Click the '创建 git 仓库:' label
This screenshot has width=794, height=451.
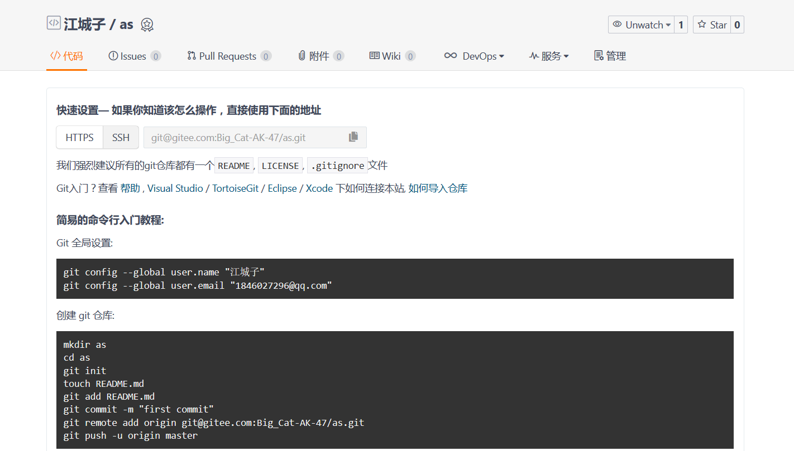(x=85, y=316)
